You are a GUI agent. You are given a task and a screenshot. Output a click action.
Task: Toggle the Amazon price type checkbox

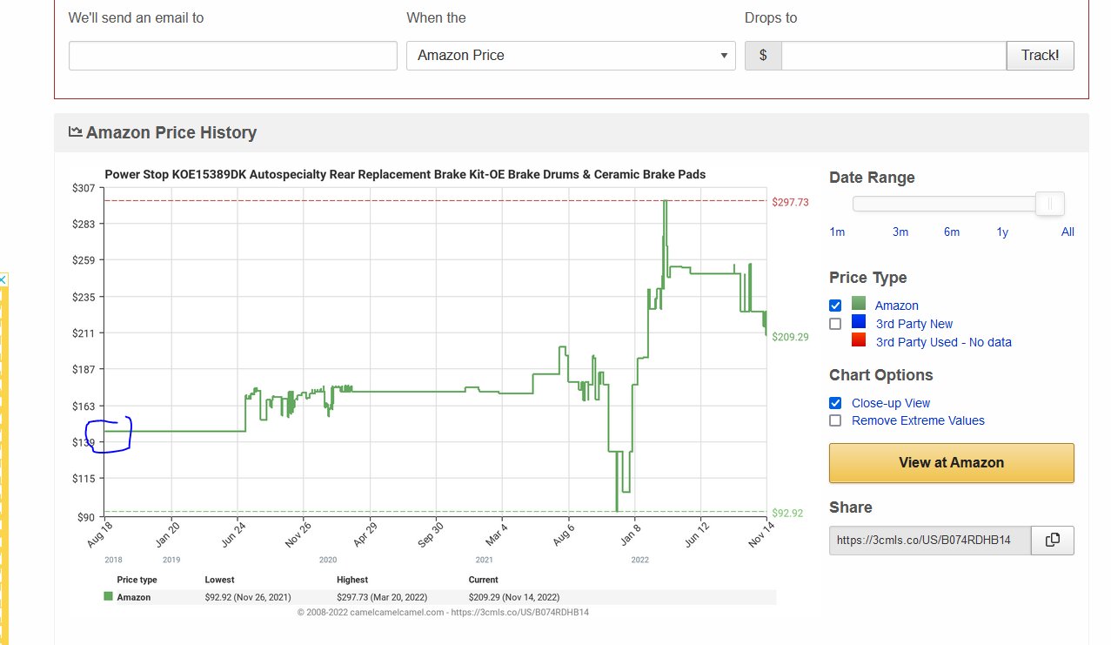835,306
